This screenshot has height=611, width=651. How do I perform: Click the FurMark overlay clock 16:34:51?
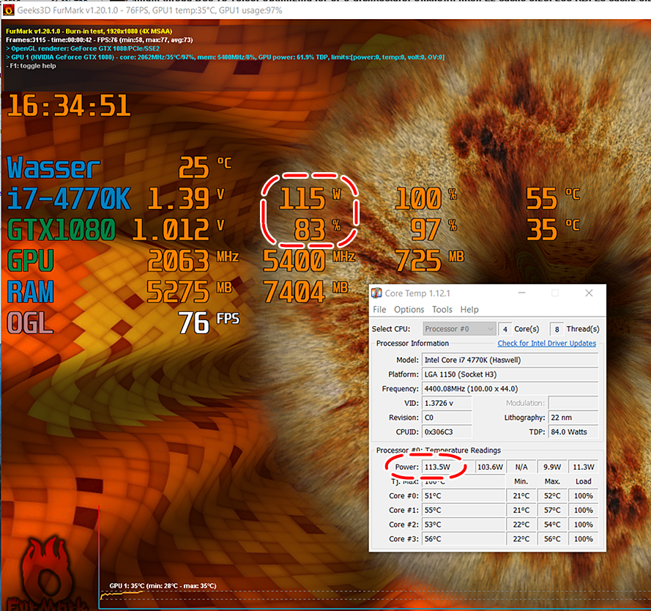point(69,105)
